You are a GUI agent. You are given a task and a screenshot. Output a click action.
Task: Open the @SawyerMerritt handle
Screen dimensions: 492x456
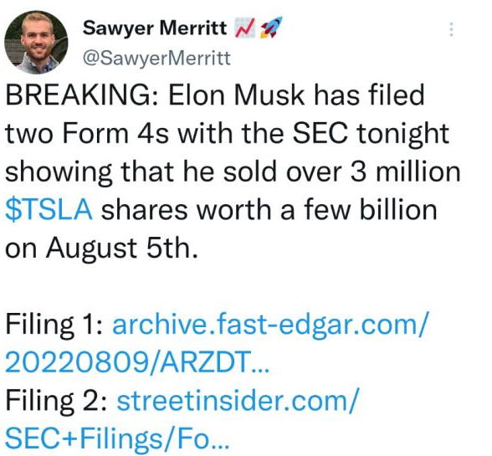coord(156,58)
